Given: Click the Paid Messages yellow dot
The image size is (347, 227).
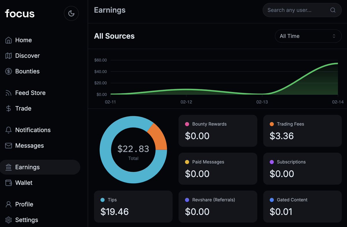Looking at the screenshot, I should (187, 162).
